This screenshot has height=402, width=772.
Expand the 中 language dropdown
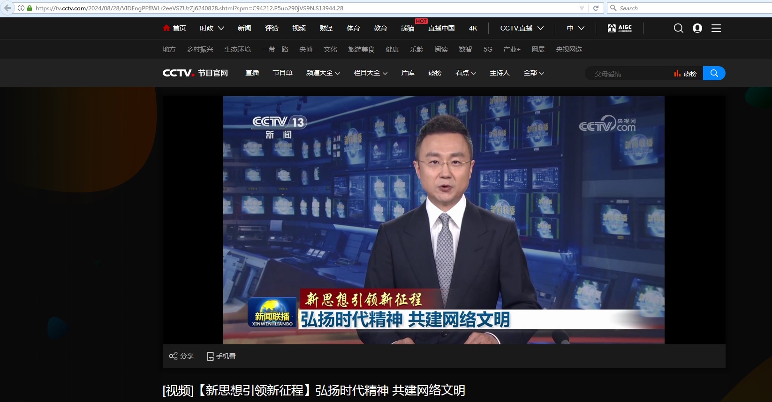pyautogui.click(x=575, y=28)
